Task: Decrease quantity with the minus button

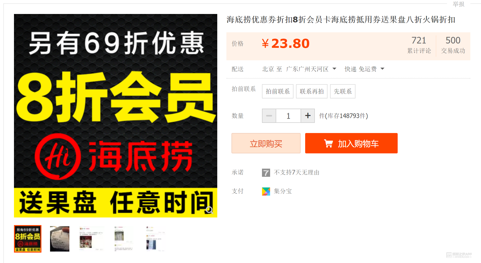Action: [269, 116]
